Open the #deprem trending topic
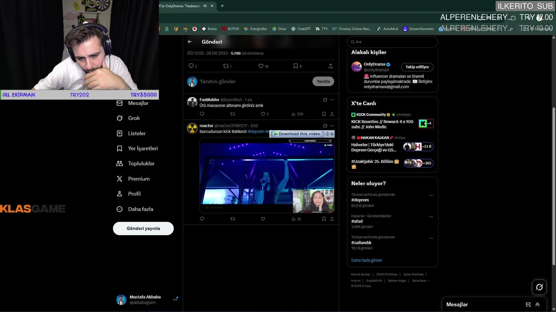Screen dimensions: 556x312 coord(360,200)
